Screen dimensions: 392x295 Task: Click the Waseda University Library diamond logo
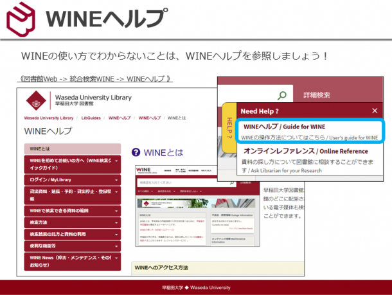(36, 100)
